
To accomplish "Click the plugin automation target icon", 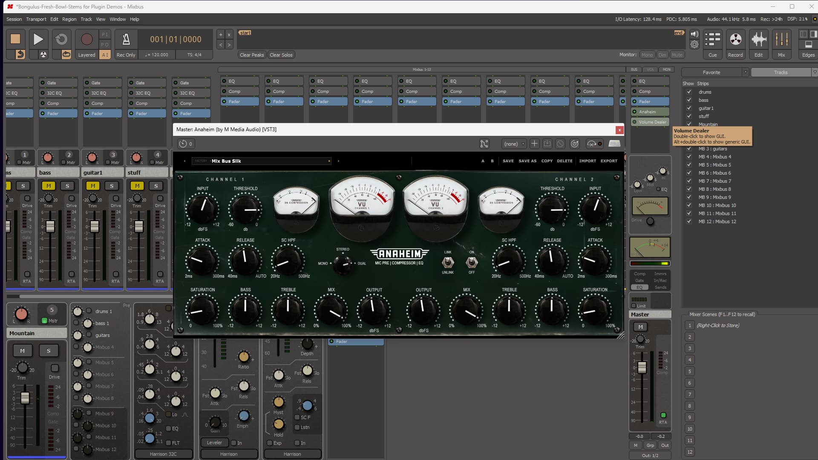I will point(575,144).
